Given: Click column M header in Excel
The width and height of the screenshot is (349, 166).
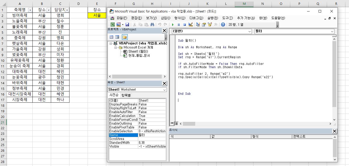Looking at the screenshot, I should pyautogui.click(x=244, y=4).
